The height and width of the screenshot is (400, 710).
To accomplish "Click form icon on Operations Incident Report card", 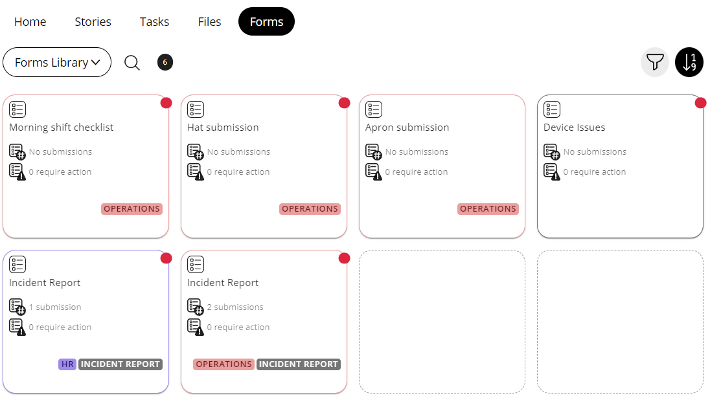I will pos(196,265).
